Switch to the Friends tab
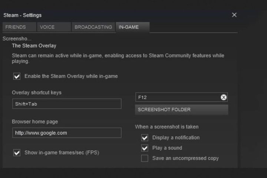Viewport: 267px width, 178px height. click(19, 27)
